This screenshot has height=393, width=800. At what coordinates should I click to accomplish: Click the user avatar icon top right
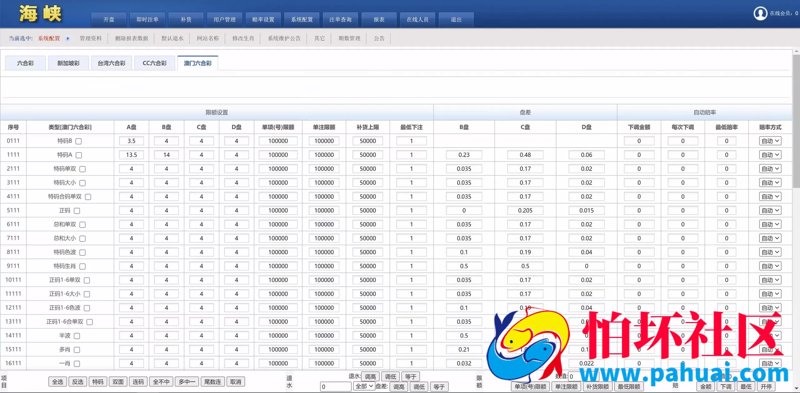pos(761,13)
